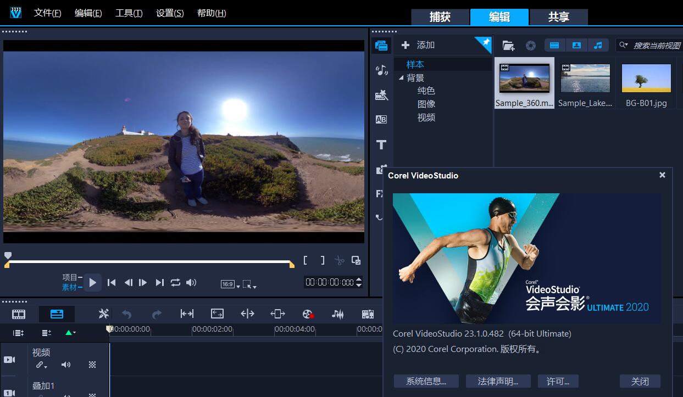
Task: Open customize timeline tools icon
Action: (103, 314)
